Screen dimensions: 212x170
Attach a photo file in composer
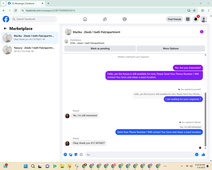pos(71,155)
